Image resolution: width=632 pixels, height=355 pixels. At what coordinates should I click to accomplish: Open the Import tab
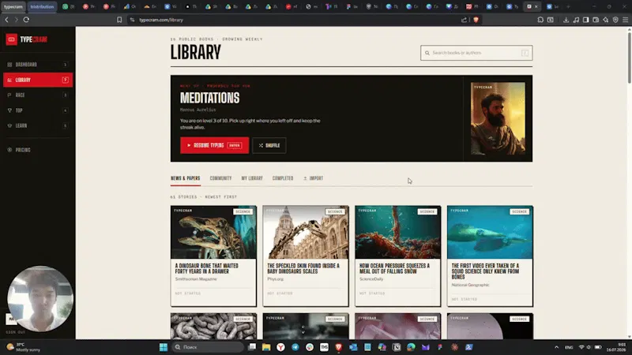313,178
